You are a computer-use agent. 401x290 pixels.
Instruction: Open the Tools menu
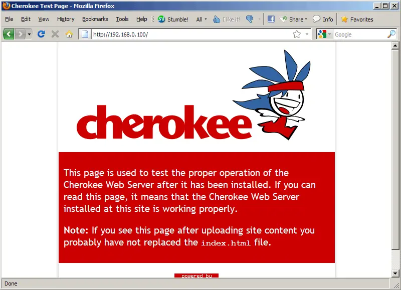coord(122,19)
